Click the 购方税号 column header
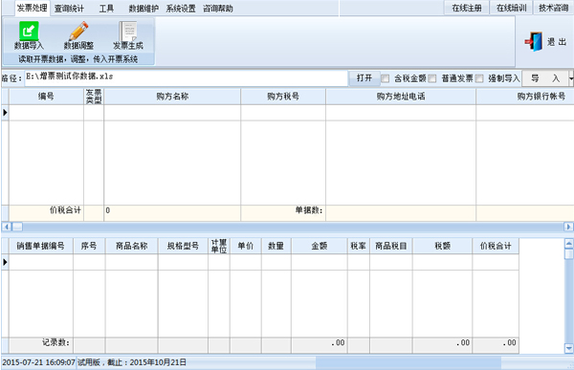This screenshot has width=574, height=370. 283,97
